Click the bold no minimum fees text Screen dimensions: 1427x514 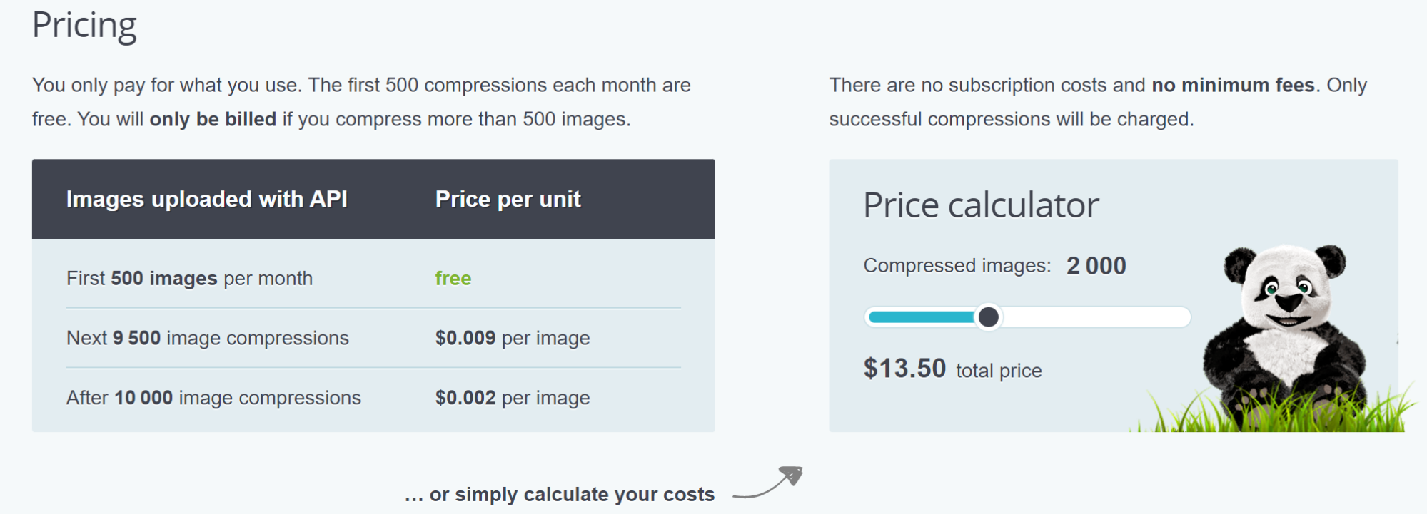coord(1233,85)
